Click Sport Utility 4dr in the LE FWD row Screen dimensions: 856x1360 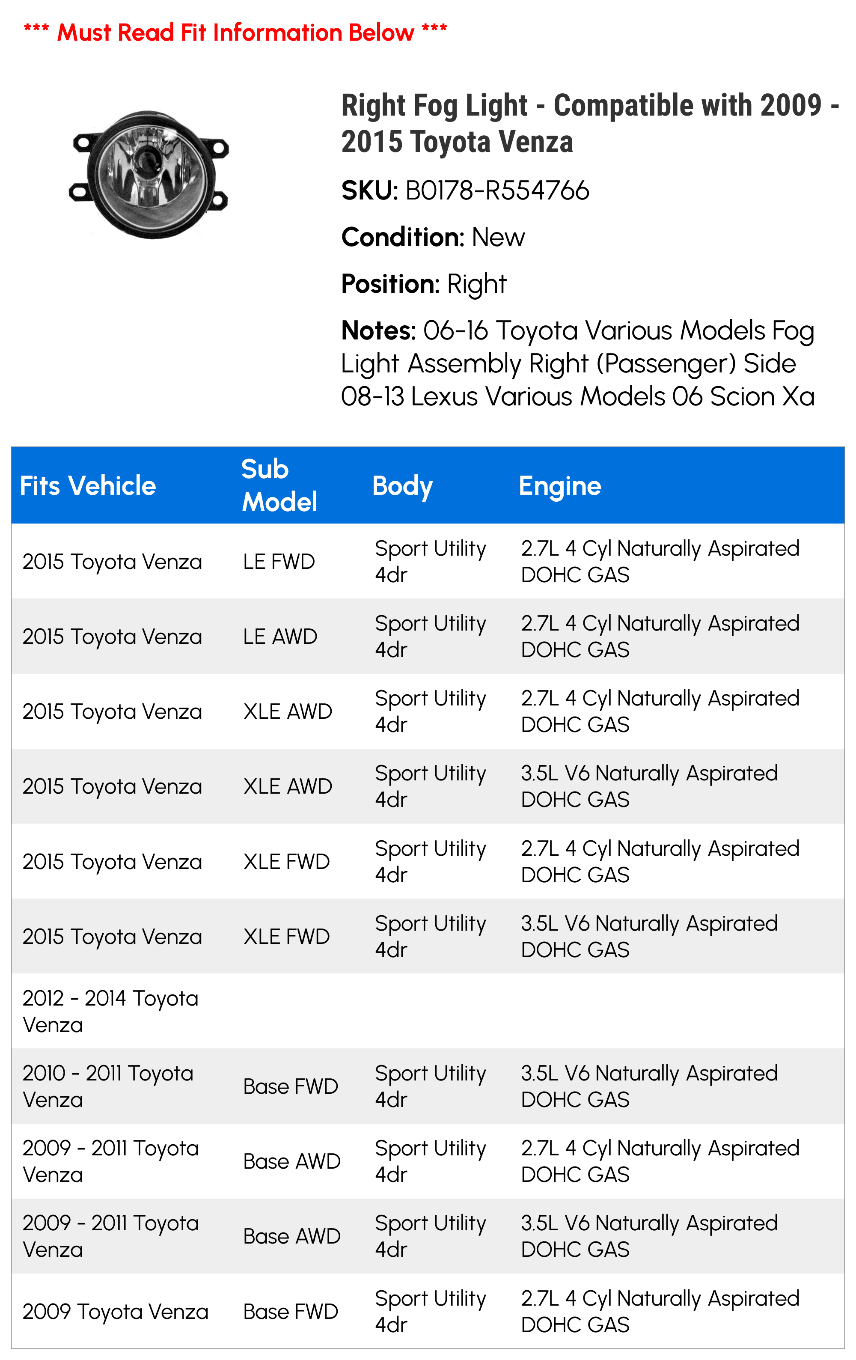[430, 561]
